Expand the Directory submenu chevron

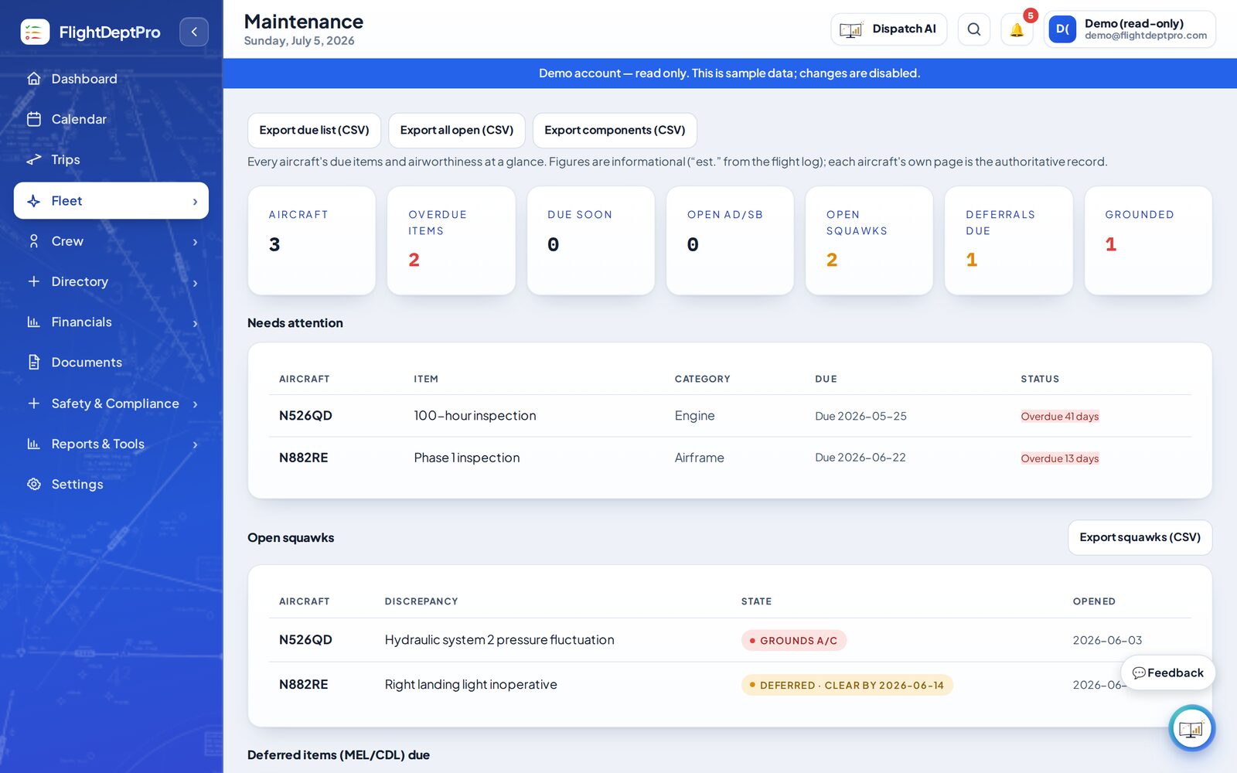(x=195, y=283)
